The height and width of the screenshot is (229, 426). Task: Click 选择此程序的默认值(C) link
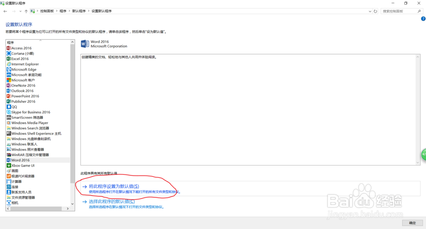pyautogui.click(x=112, y=202)
